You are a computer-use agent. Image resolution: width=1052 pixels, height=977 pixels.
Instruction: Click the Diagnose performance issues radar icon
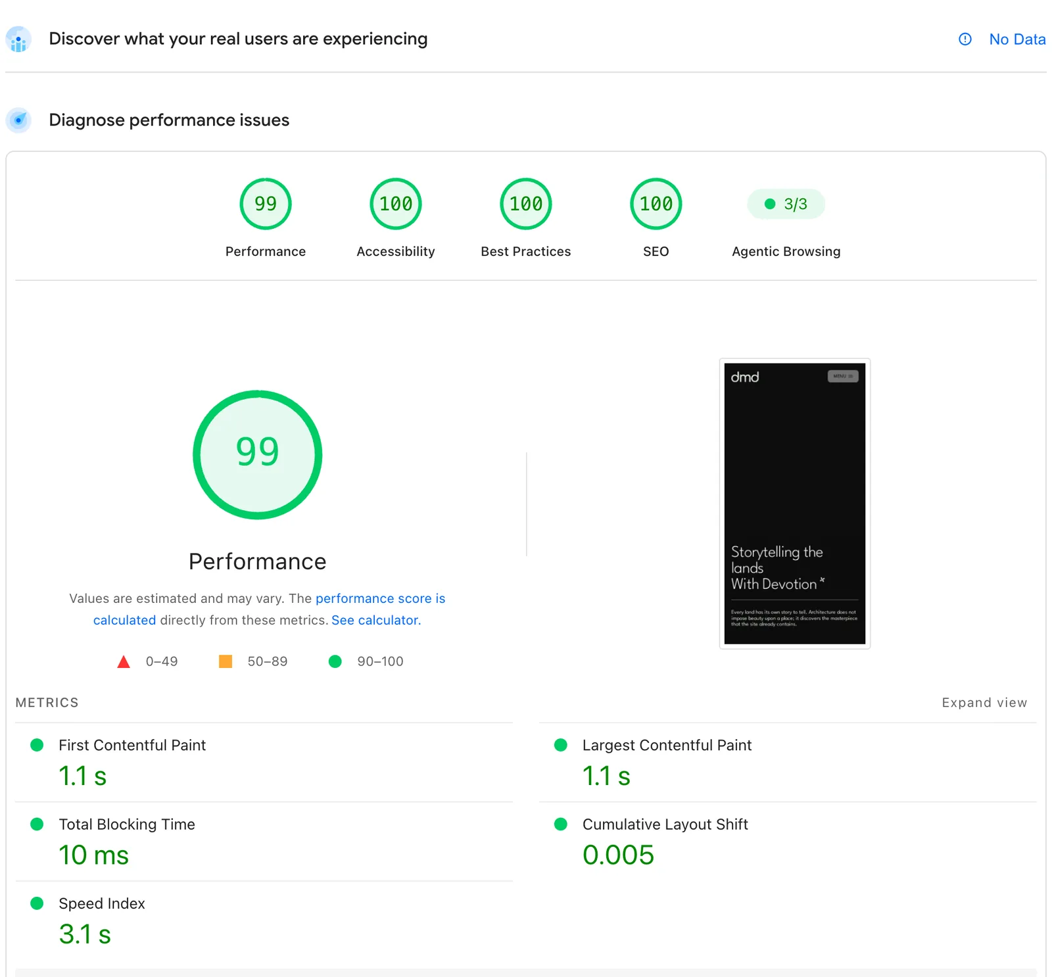tap(18, 120)
